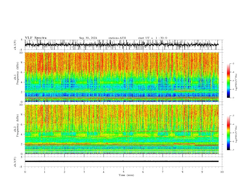The image size is (250, 193).
Task: Click the 4 kHz tick on ch.1 frequency axis
Action: (22, 82)
